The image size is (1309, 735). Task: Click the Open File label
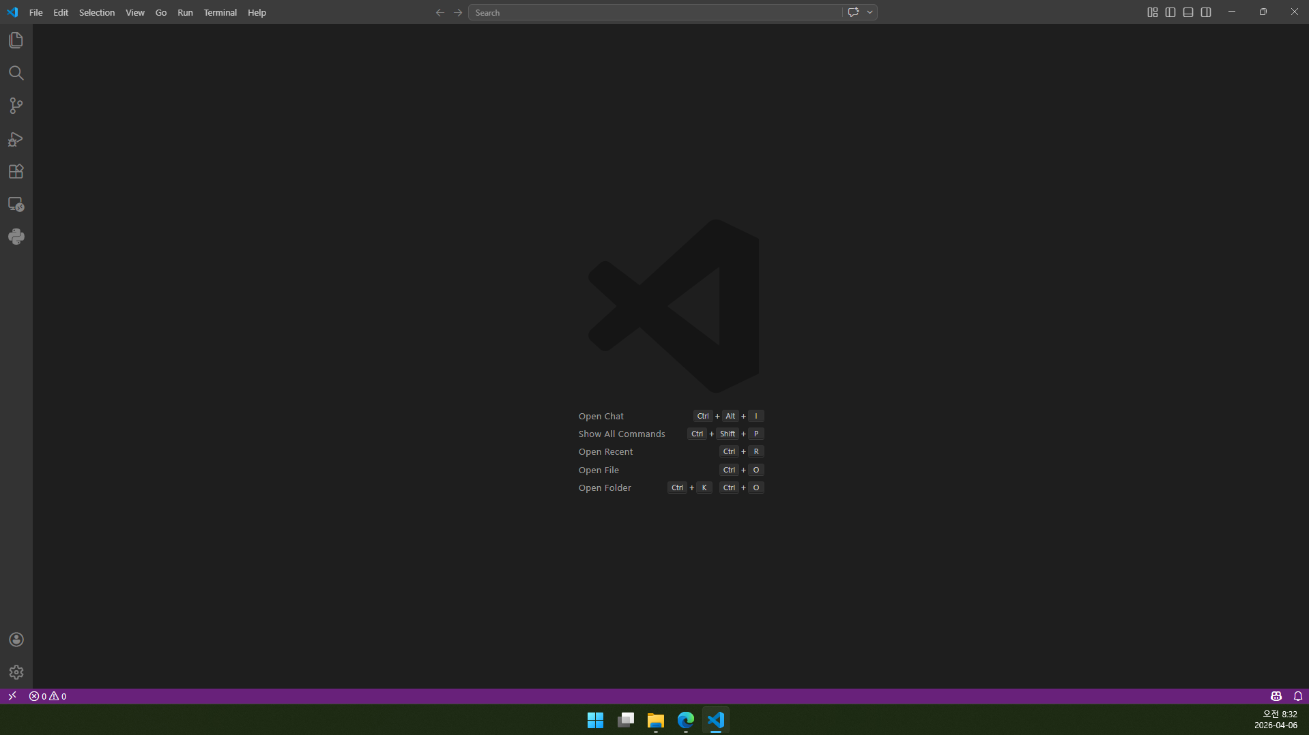coord(599,470)
